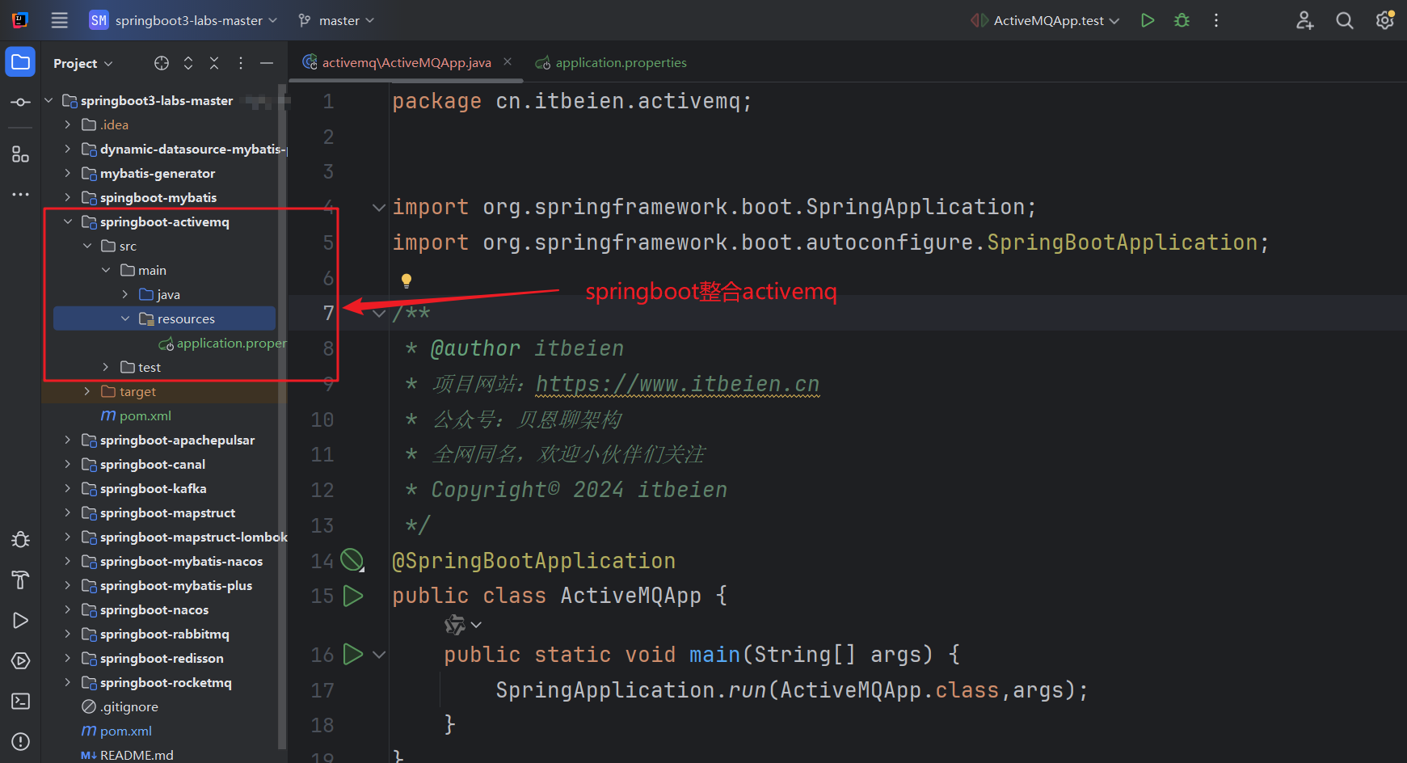Open the Commit tool window
The width and height of the screenshot is (1407, 763).
[20, 103]
